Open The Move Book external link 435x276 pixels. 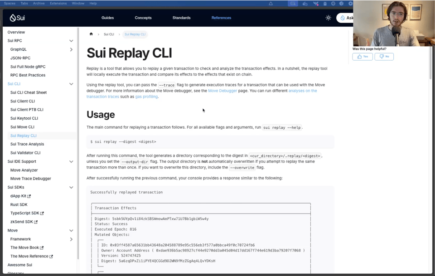pos(27,247)
